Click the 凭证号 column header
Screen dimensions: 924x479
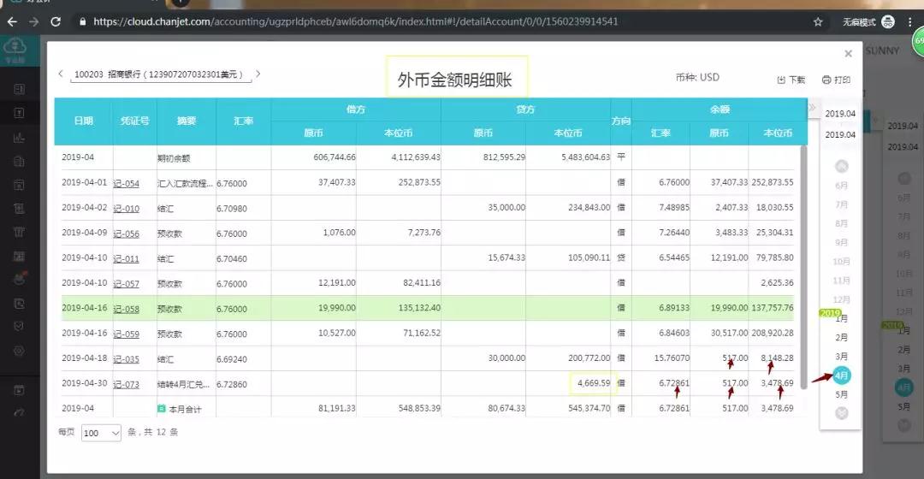(135, 121)
